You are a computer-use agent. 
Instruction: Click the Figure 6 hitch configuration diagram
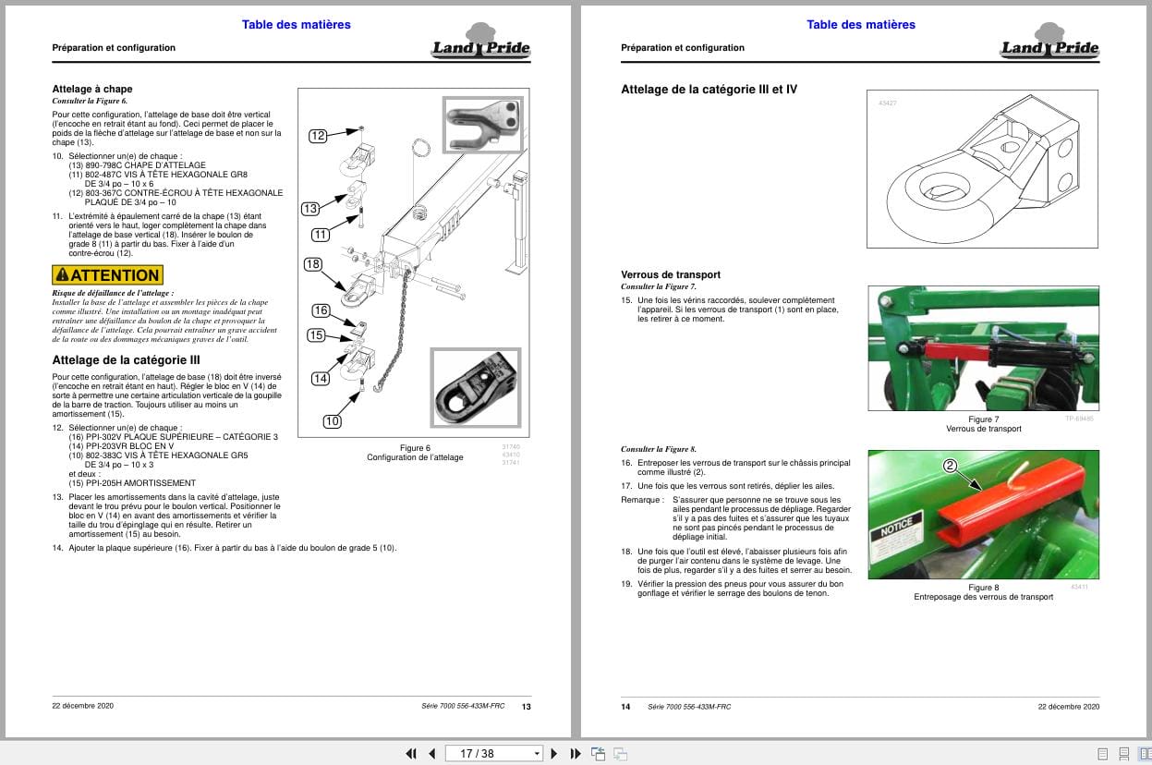(414, 261)
